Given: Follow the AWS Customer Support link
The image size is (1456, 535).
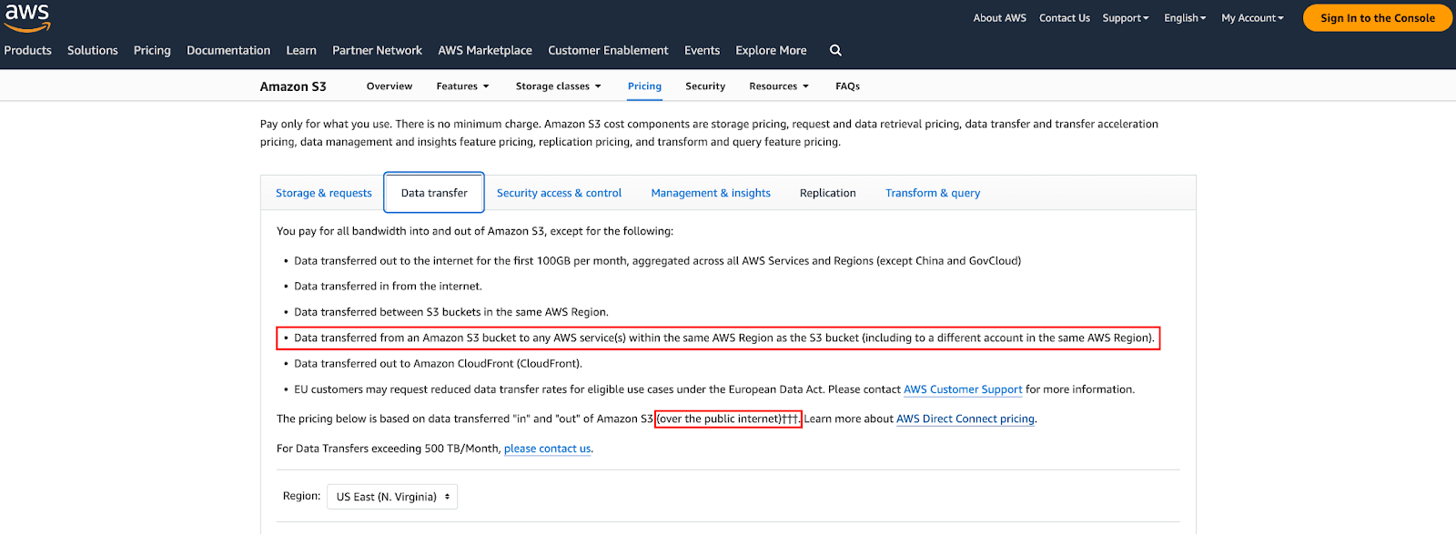Looking at the screenshot, I should (963, 389).
